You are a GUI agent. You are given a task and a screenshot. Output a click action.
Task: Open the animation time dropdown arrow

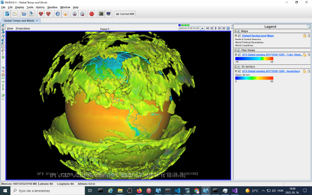click(x=202, y=28)
